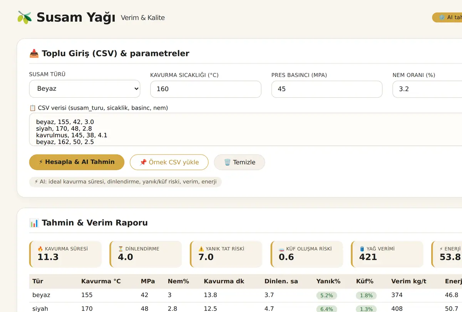Click the 5.2% Yanık badge in beyaz row
462x312 pixels.
[326, 295]
